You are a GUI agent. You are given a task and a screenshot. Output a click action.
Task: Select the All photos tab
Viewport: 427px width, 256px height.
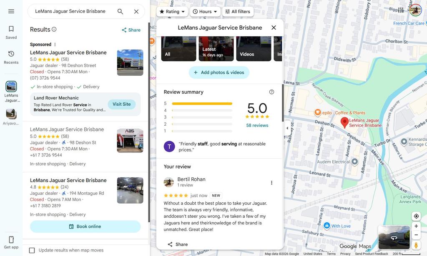pos(178,49)
